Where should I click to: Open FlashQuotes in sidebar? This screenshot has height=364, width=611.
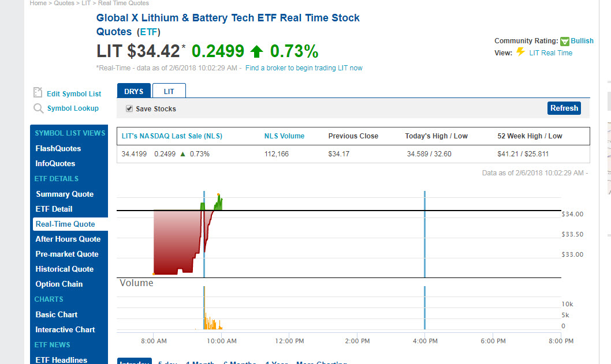click(58, 148)
